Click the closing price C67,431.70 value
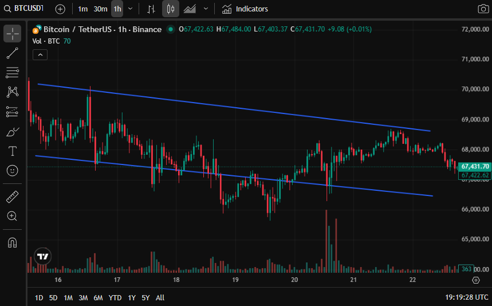Screen dimensions: 492x306 click(x=308, y=29)
